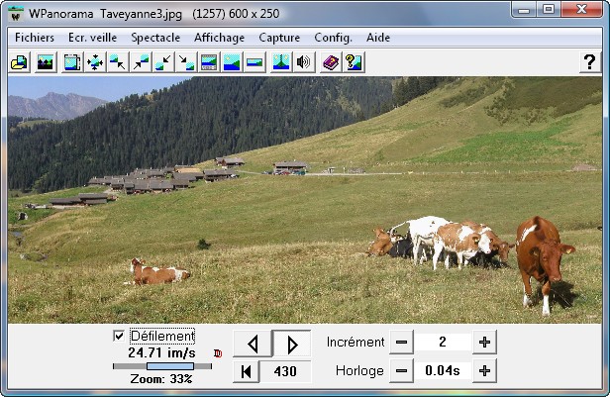Click the Incrément value field showing 2
The image size is (610, 397).
(443, 343)
